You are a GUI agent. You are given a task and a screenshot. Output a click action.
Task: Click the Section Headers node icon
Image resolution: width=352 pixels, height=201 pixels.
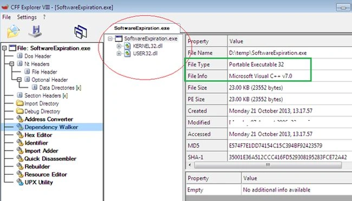click(19, 95)
